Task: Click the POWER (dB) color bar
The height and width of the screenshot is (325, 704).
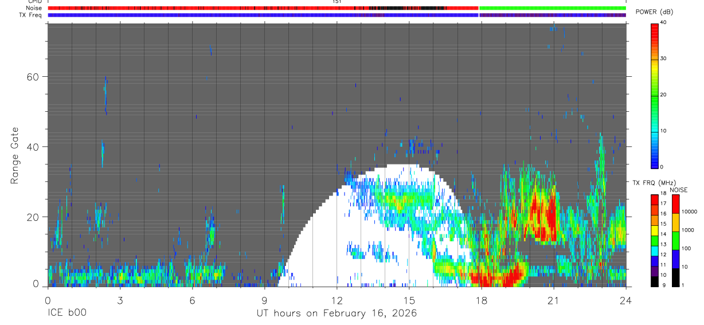Action: 655,95
